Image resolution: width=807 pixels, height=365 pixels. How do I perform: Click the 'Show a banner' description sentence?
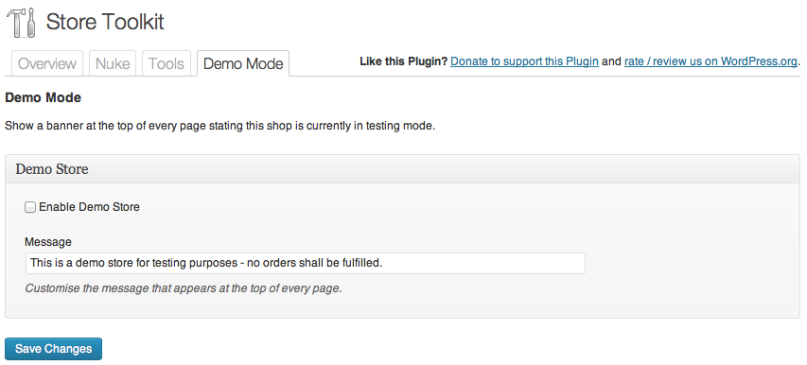coord(219,126)
